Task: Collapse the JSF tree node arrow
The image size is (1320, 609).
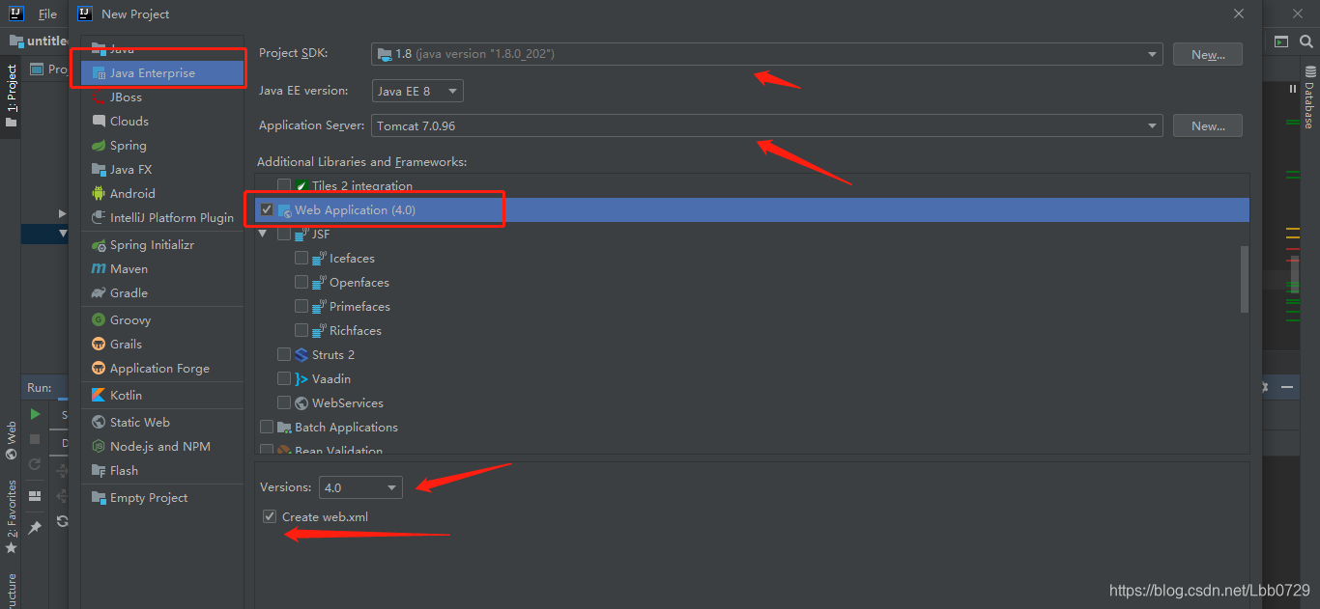Action: pos(263,235)
